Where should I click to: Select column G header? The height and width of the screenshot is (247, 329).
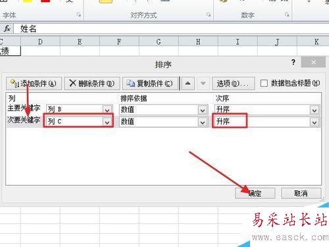coord(159,41)
